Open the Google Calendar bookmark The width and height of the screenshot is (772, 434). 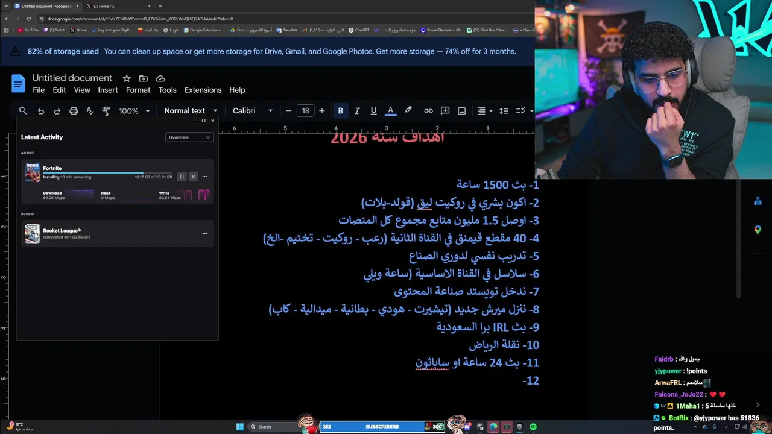point(204,30)
